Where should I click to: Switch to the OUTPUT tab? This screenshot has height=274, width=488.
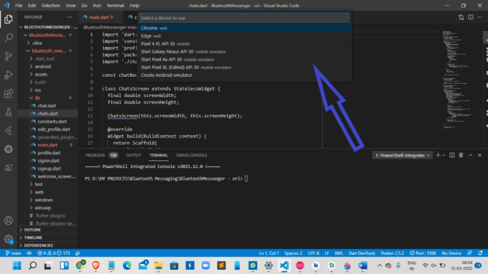(x=134, y=155)
